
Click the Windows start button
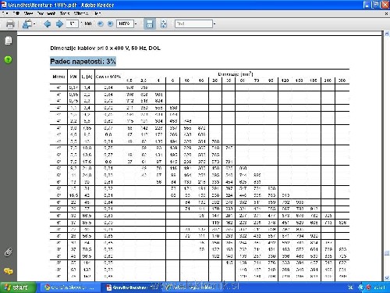[17, 288]
